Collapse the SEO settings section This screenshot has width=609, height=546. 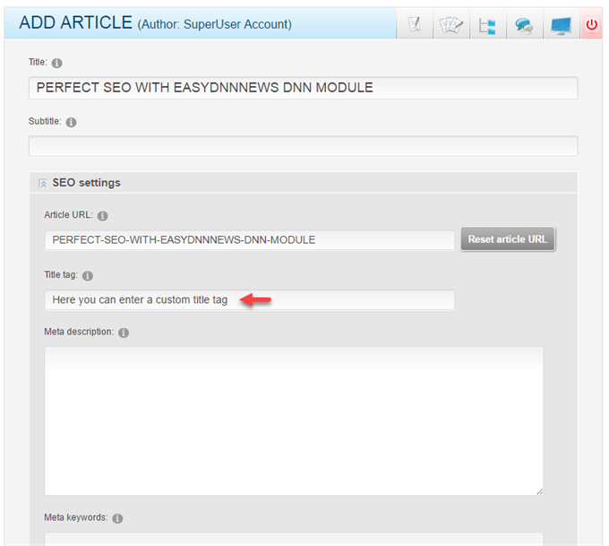(43, 183)
